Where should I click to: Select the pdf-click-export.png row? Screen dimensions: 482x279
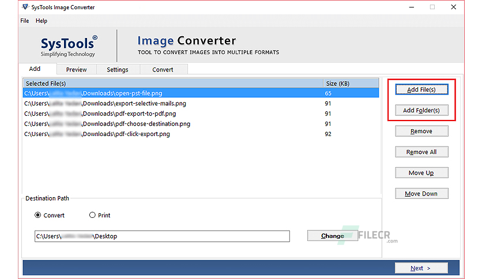(201, 134)
